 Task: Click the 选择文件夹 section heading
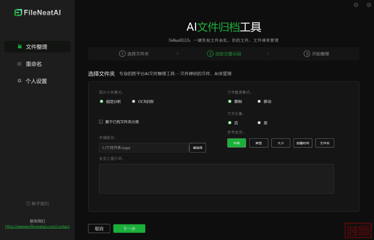click(101, 74)
